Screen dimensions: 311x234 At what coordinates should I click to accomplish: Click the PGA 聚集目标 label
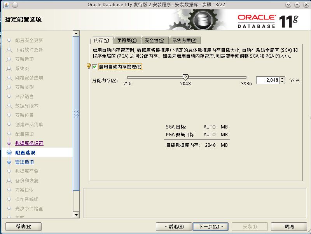[x=181, y=135]
